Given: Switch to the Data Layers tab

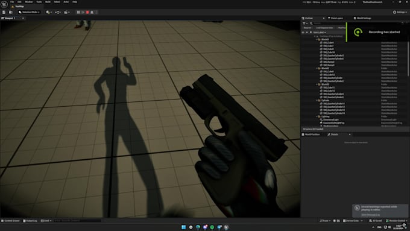Looking at the screenshot, I should click(x=335, y=18).
